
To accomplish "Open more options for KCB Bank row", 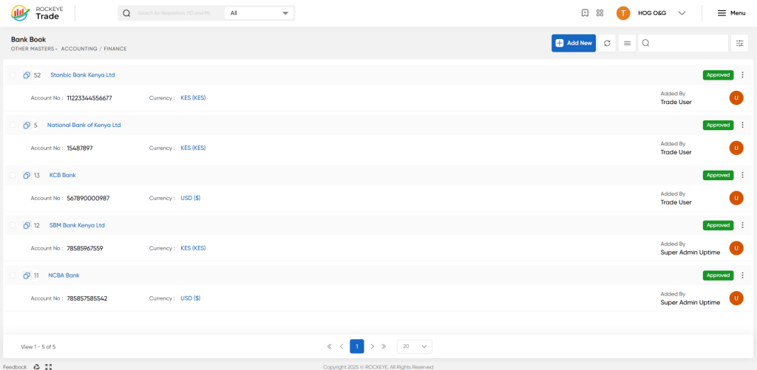I will coord(742,175).
